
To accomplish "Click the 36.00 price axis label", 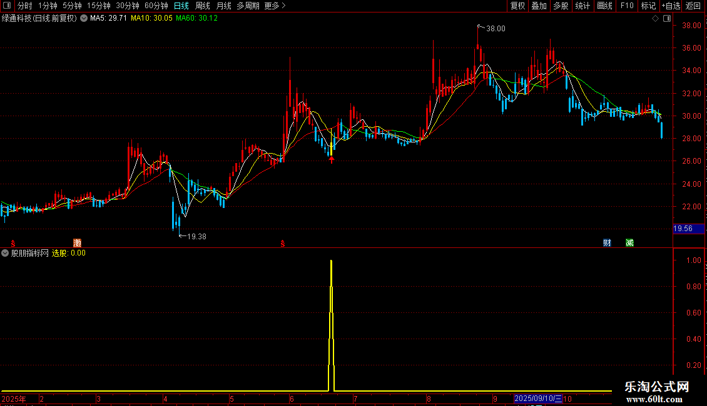I will pos(691,48).
